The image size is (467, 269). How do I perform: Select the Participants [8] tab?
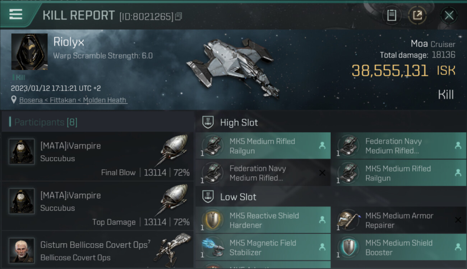pos(46,122)
